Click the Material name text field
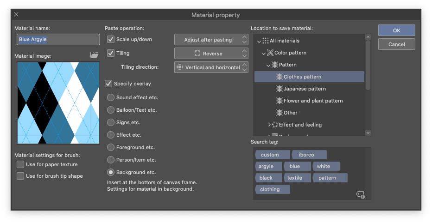 click(58, 40)
